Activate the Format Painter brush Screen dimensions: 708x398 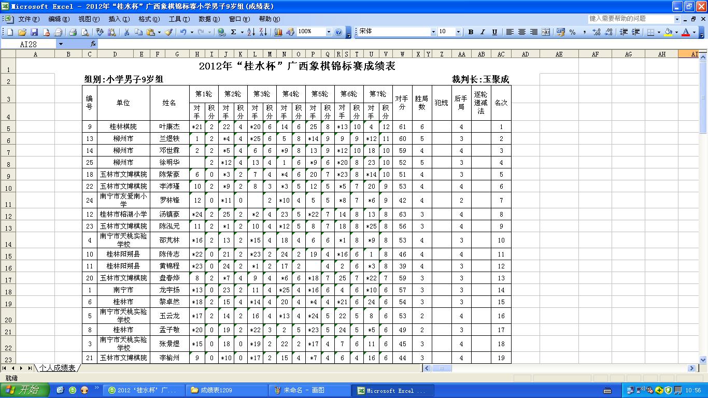tap(168, 32)
